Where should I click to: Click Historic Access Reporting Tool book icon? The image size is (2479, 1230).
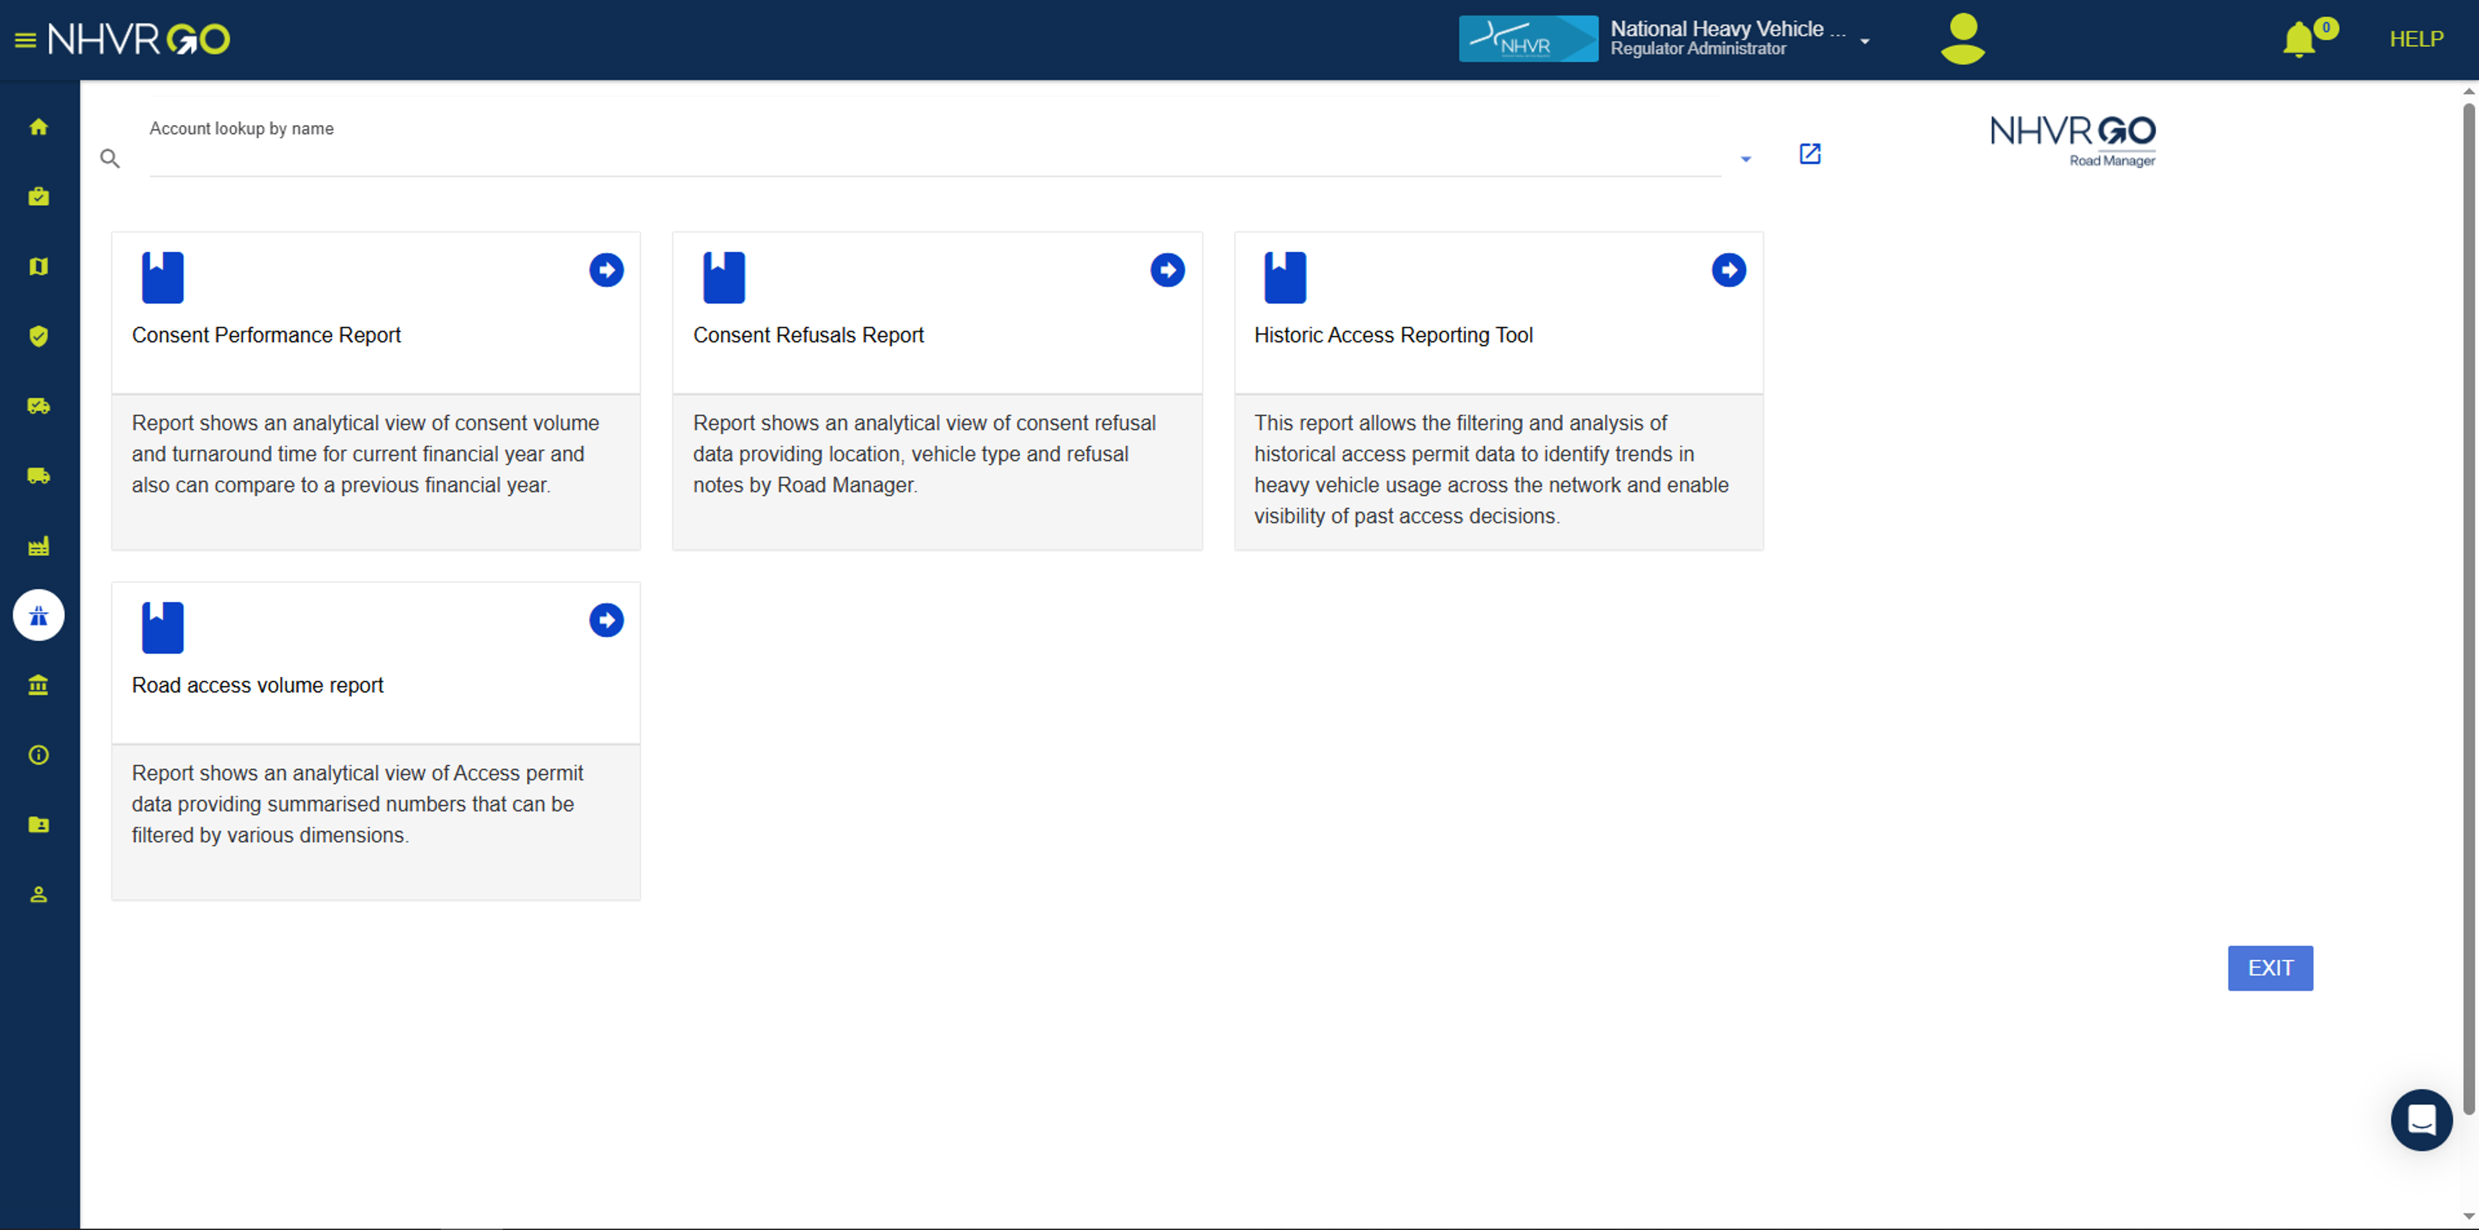[x=1285, y=277]
